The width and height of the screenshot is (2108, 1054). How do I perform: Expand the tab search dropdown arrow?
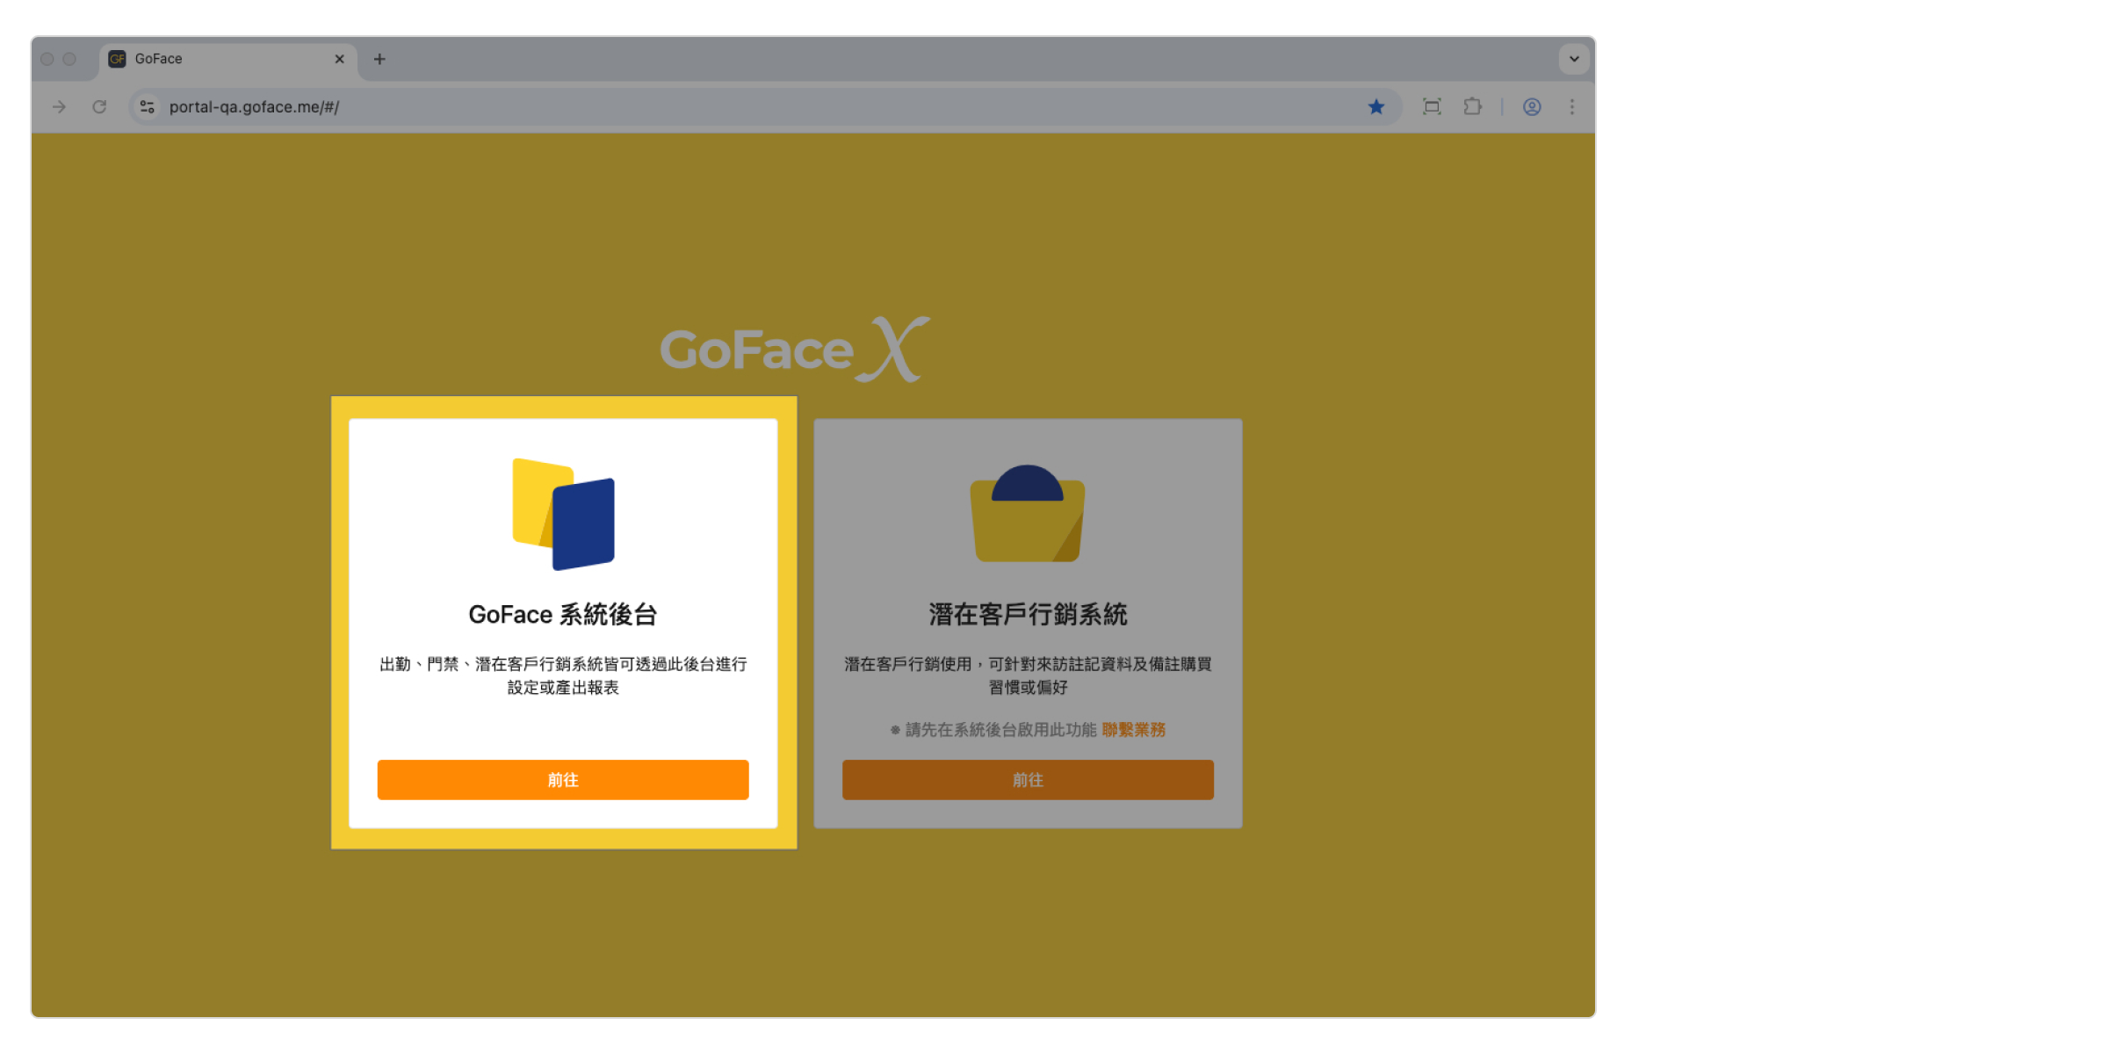click(x=1574, y=59)
